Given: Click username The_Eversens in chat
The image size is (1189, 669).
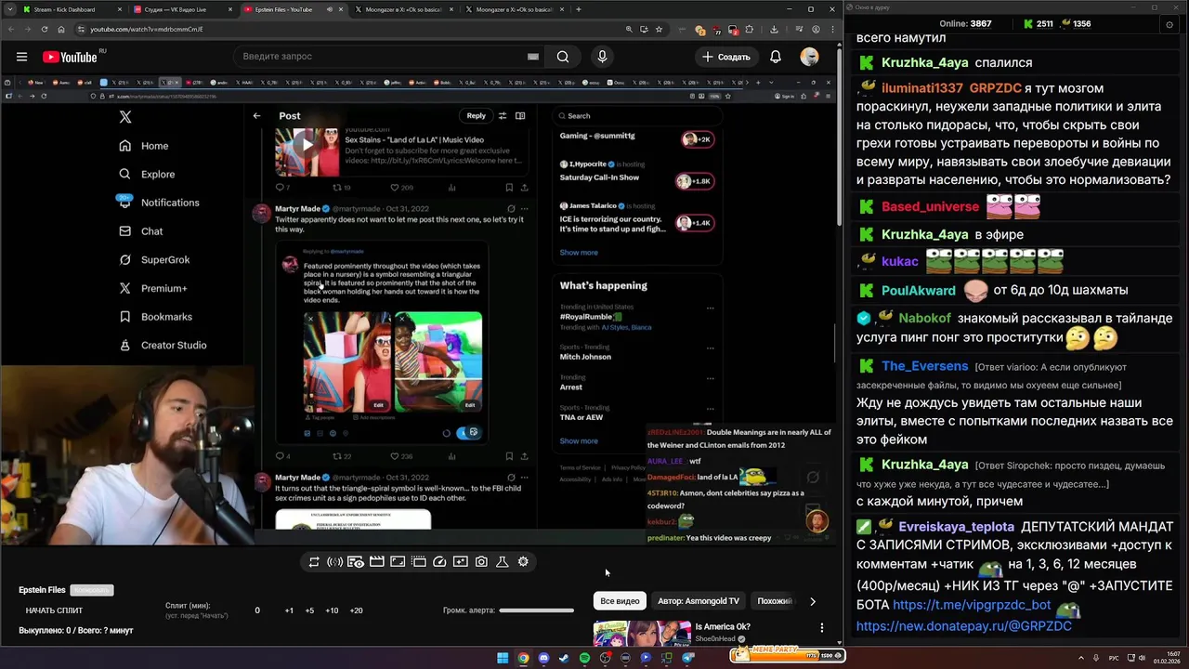Looking at the screenshot, I should pyautogui.click(x=925, y=366).
